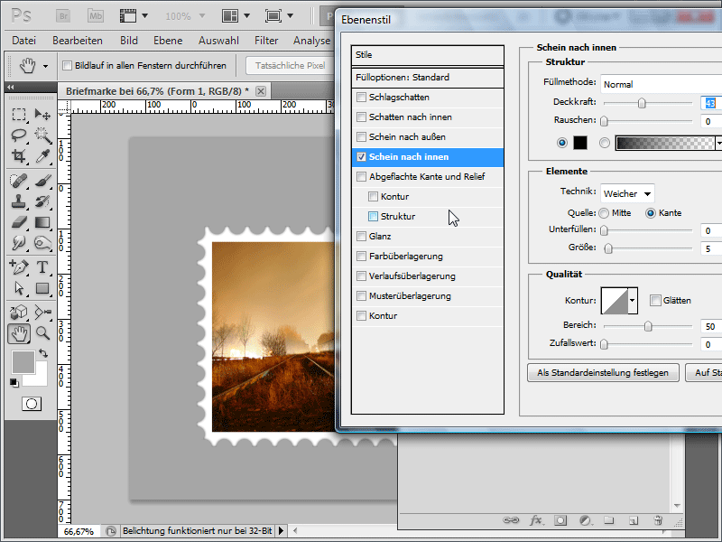Click Als Standardeinstellung festlegen button
Viewport: 722px width, 542px height.
pos(603,373)
